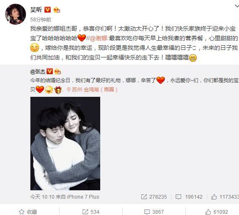Open the @谢娜 mention link
This screenshot has height=215, width=239.
click(x=99, y=38)
